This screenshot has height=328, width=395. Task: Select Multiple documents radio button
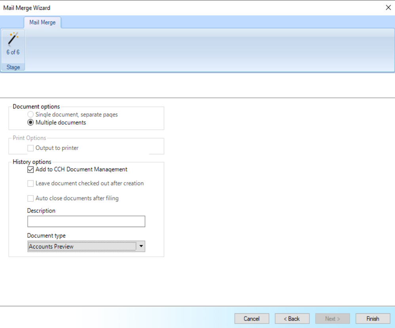30,122
